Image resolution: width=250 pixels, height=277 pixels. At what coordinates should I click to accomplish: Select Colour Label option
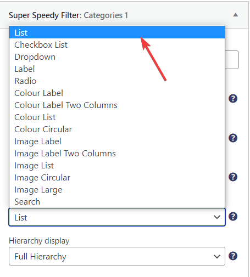pos(117,93)
